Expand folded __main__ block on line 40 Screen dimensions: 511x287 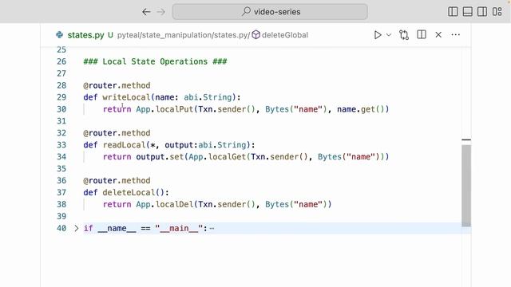coord(77,229)
